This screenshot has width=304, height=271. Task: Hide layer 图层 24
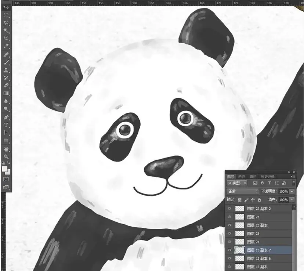229,217
